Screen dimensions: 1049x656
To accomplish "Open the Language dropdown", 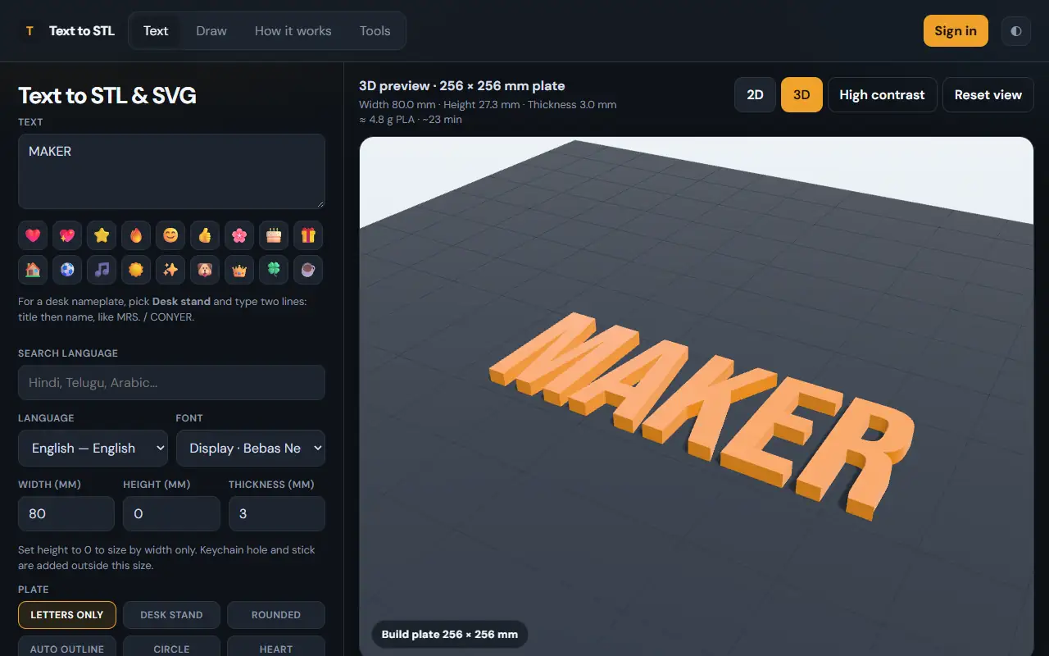I will tap(93, 449).
